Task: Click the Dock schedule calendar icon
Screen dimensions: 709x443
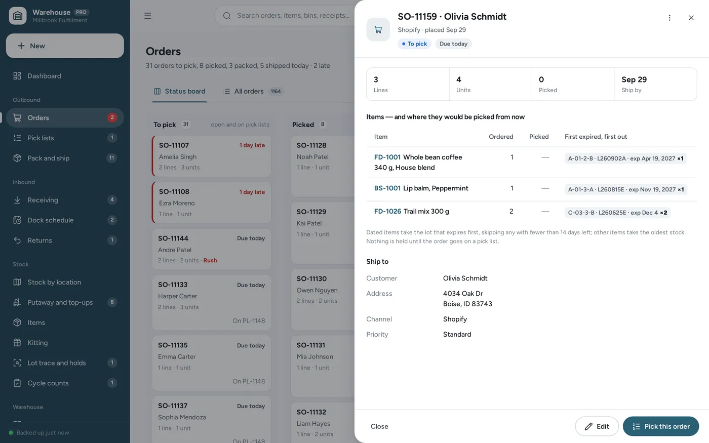Action: tap(17, 220)
